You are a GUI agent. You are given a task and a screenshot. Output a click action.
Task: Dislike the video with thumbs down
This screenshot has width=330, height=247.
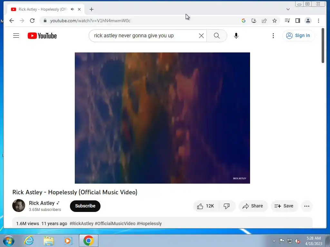(x=227, y=206)
